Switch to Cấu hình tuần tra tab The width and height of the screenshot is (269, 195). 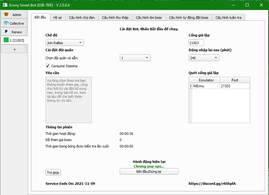(228, 18)
